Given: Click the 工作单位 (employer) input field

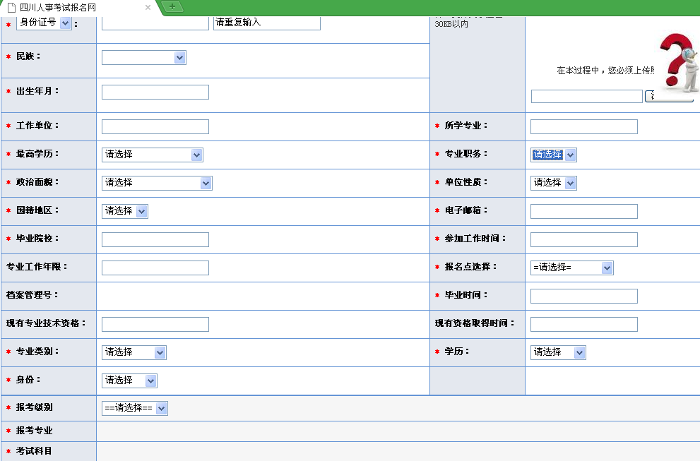Looking at the screenshot, I should (x=155, y=126).
